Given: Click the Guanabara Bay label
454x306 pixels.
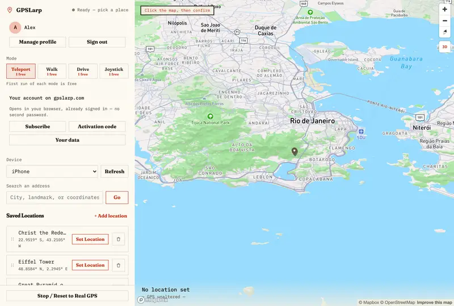Looking at the screenshot, I should click(x=406, y=62).
